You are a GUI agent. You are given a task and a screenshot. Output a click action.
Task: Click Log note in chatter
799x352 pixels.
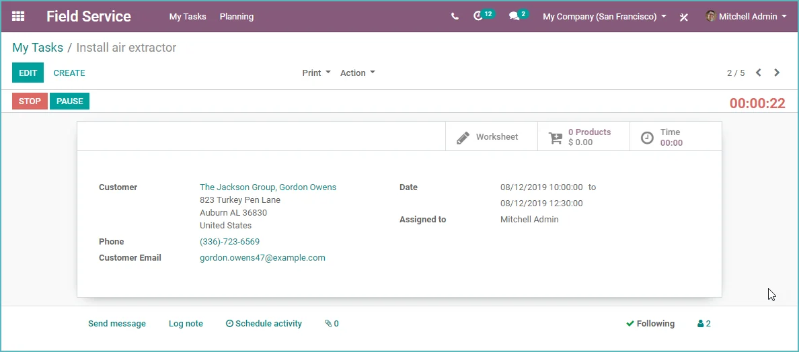186,324
